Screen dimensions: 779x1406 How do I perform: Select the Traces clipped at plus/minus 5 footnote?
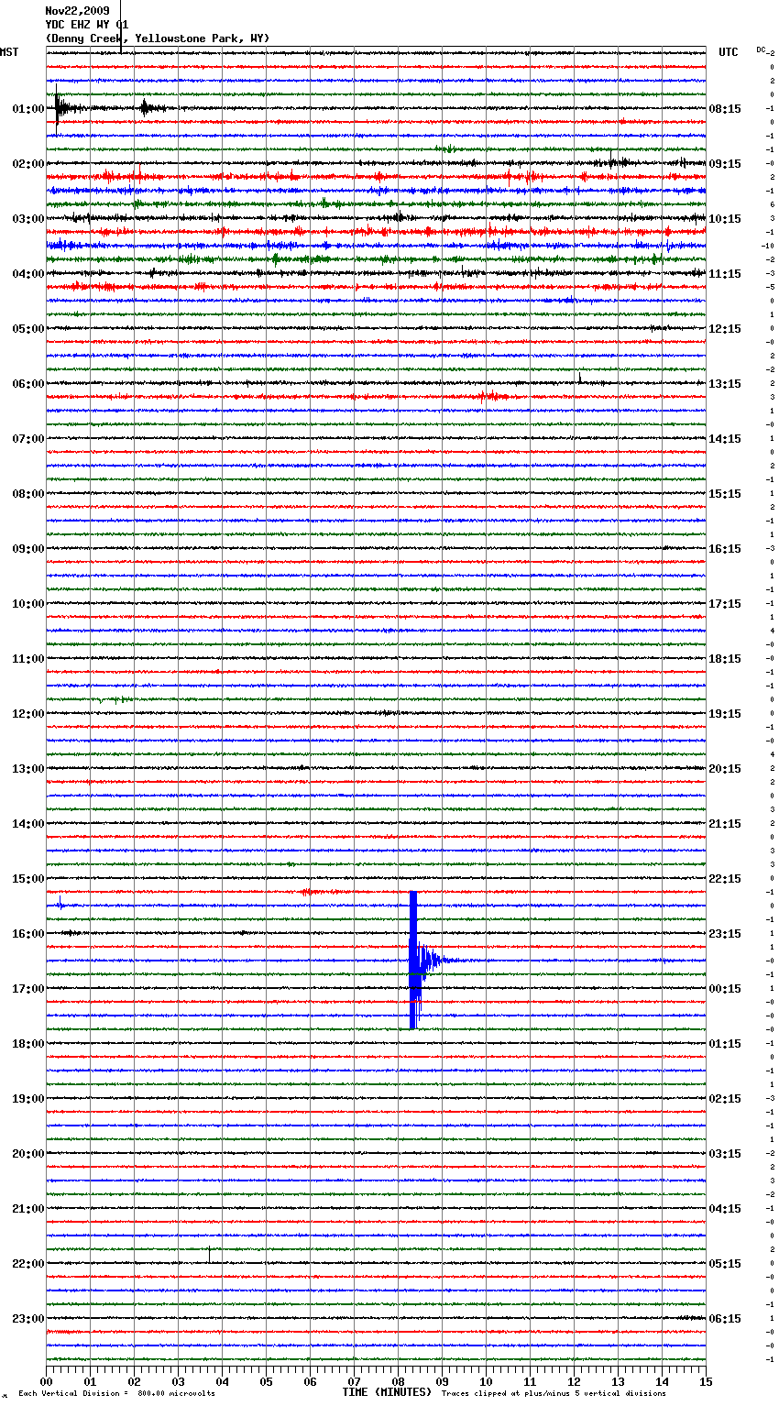click(x=554, y=1393)
